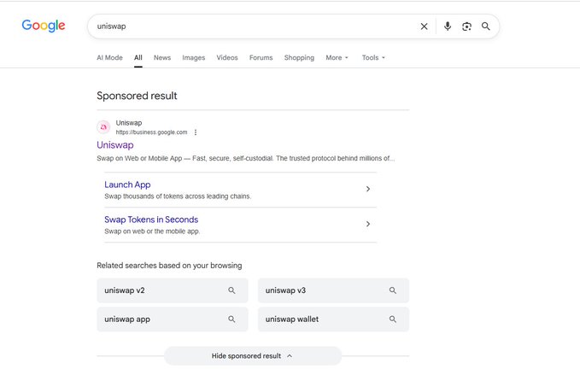Expand the More dropdown
Viewport: 580px width, 375px height.
click(x=337, y=57)
